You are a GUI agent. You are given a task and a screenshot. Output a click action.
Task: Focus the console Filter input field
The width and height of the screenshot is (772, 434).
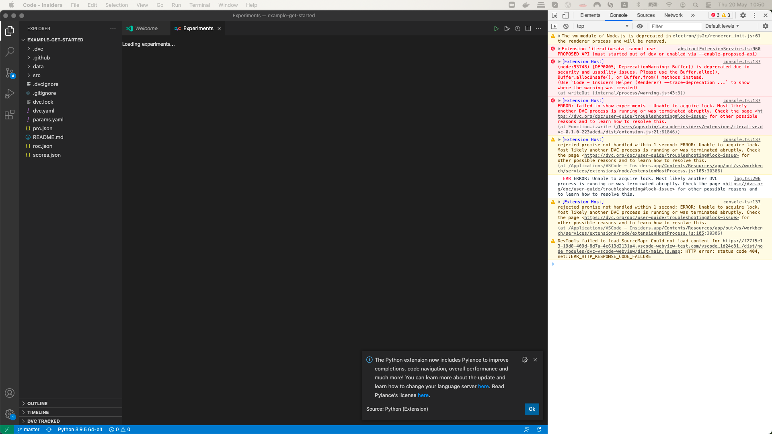click(675, 26)
